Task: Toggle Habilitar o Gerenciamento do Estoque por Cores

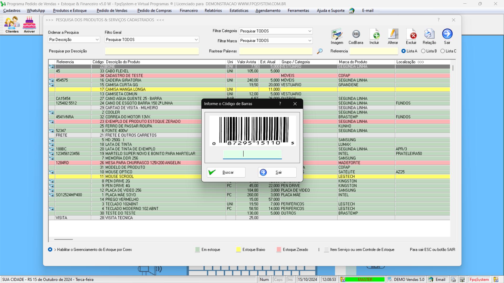Action: pyautogui.click(x=50, y=249)
